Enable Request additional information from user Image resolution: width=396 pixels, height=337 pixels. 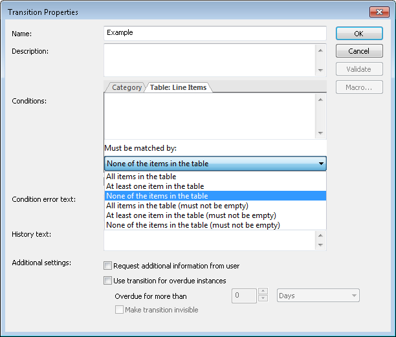tap(107, 266)
